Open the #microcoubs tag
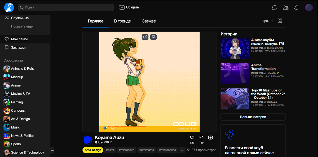 pyautogui.click(x=167, y=150)
